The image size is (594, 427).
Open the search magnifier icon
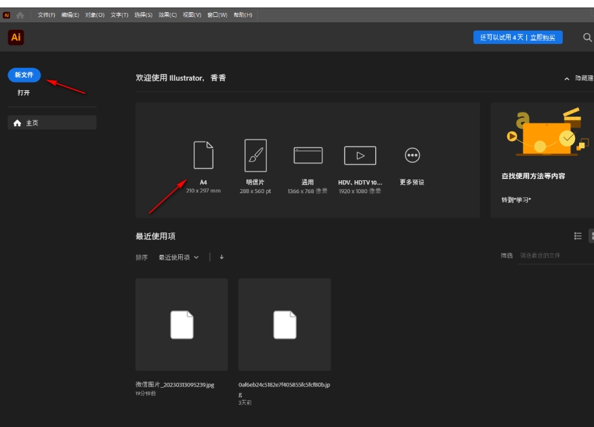point(587,37)
